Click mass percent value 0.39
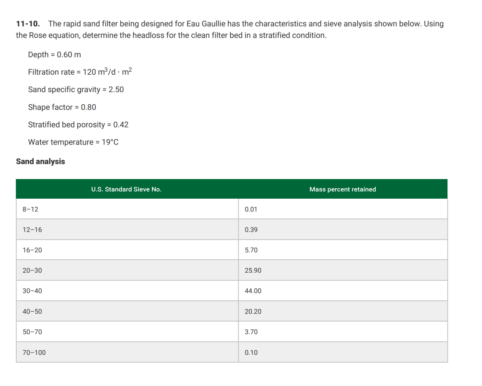Viewport: 482px width, 386px height. [x=251, y=230]
